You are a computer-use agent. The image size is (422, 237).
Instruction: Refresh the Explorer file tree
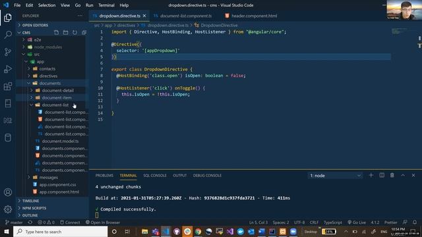pyautogui.click(x=75, y=32)
